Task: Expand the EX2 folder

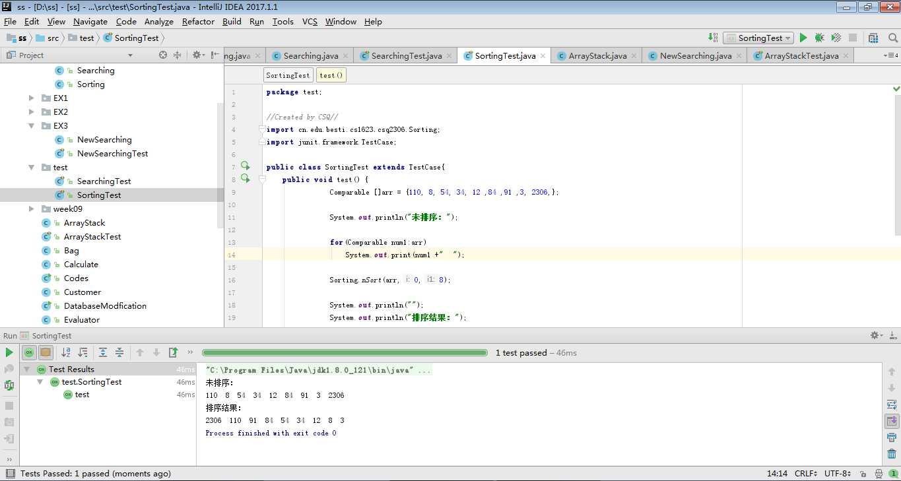Action: tap(31, 112)
